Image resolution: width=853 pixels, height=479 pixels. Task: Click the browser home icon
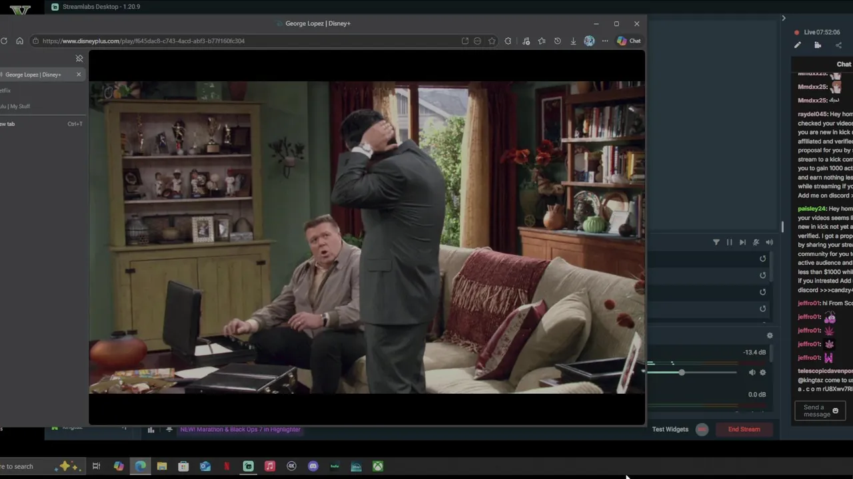(x=19, y=41)
